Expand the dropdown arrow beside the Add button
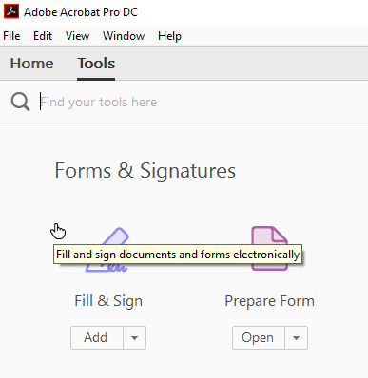Screen dimensions: 368x378 click(135, 337)
